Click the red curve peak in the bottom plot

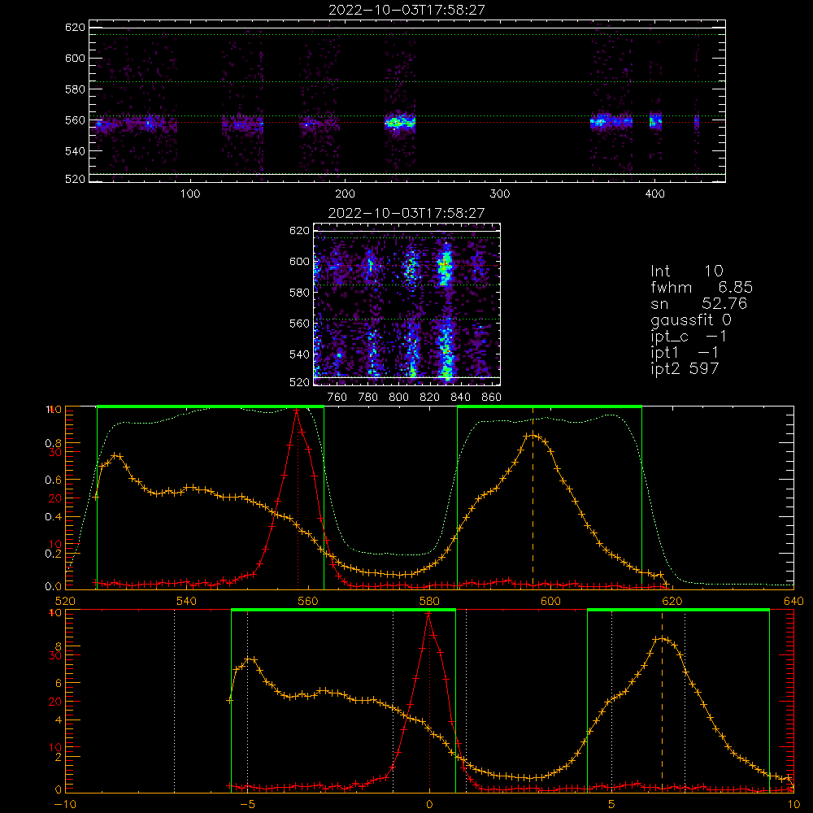coord(428,614)
